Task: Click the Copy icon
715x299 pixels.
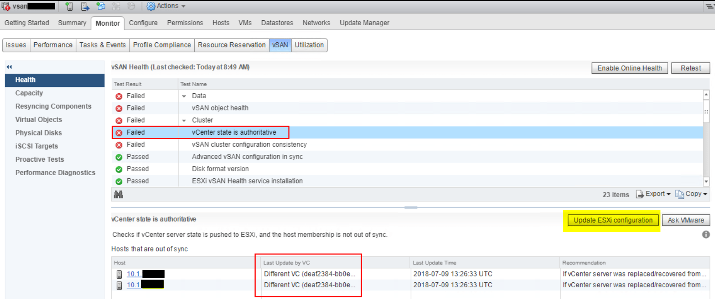Action: [x=679, y=194]
